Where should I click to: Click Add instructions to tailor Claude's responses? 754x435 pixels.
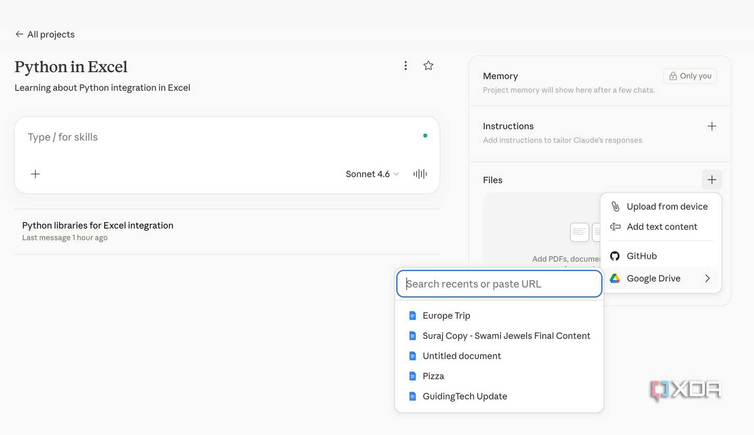[x=562, y=140]
